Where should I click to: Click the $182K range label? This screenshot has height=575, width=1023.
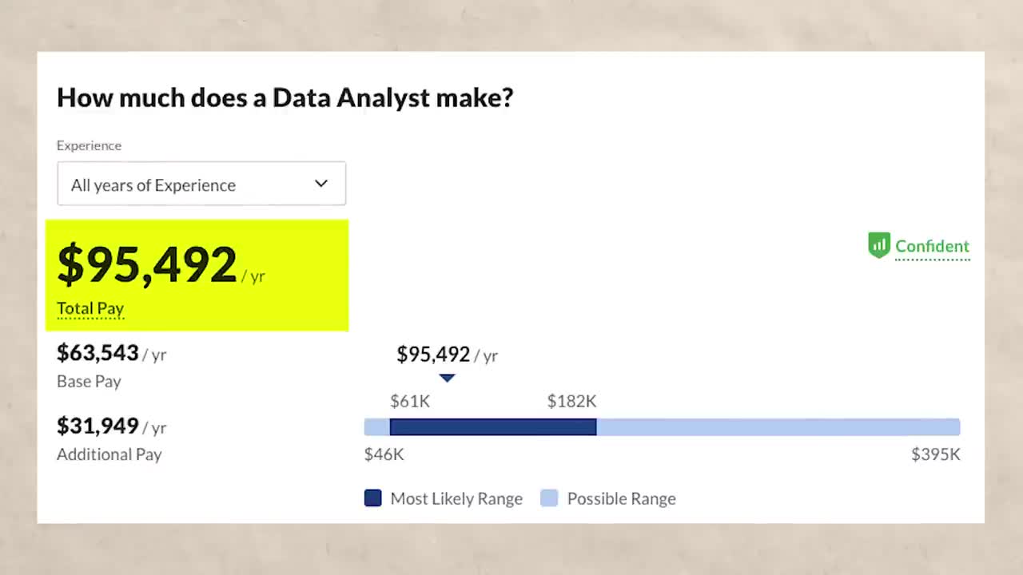tap(572, 401)
